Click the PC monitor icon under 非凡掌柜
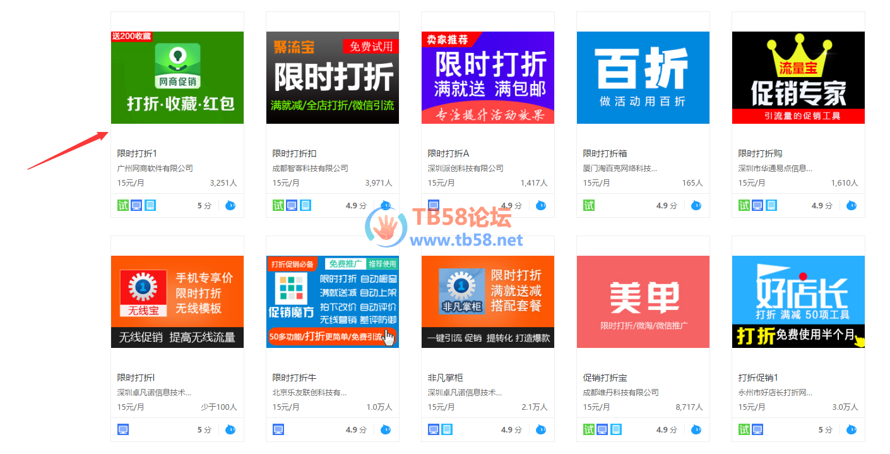The width and height of the screenshot is (890, 454). (434, 429)
